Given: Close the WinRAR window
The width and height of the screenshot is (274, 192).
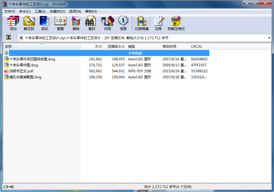Looking at the screenshot, I should point(265,3).
